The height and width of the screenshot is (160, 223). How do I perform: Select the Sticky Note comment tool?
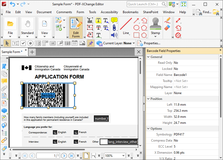(114, 20)
